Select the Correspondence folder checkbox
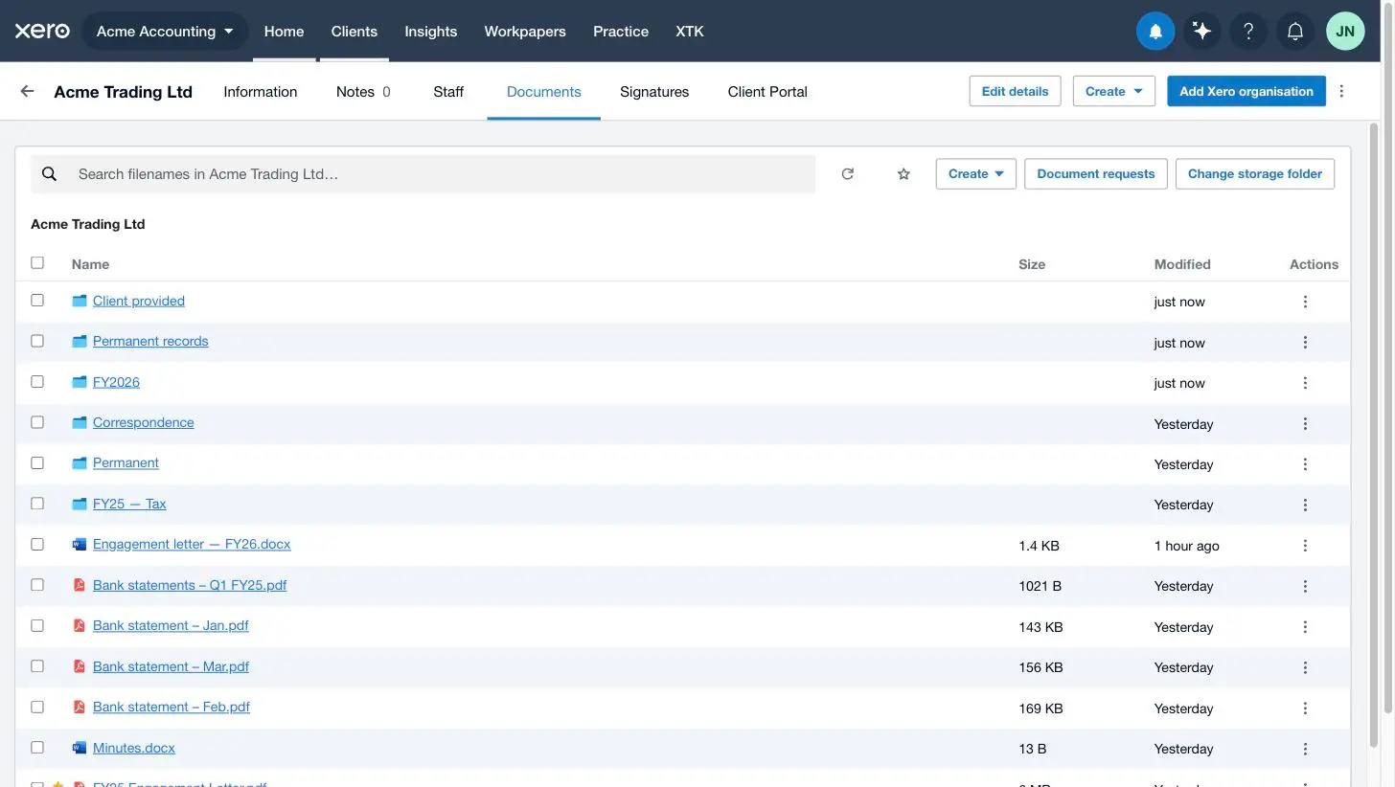Image resolution: width=1395 pixels, height=787 pixels. [37, 422]
